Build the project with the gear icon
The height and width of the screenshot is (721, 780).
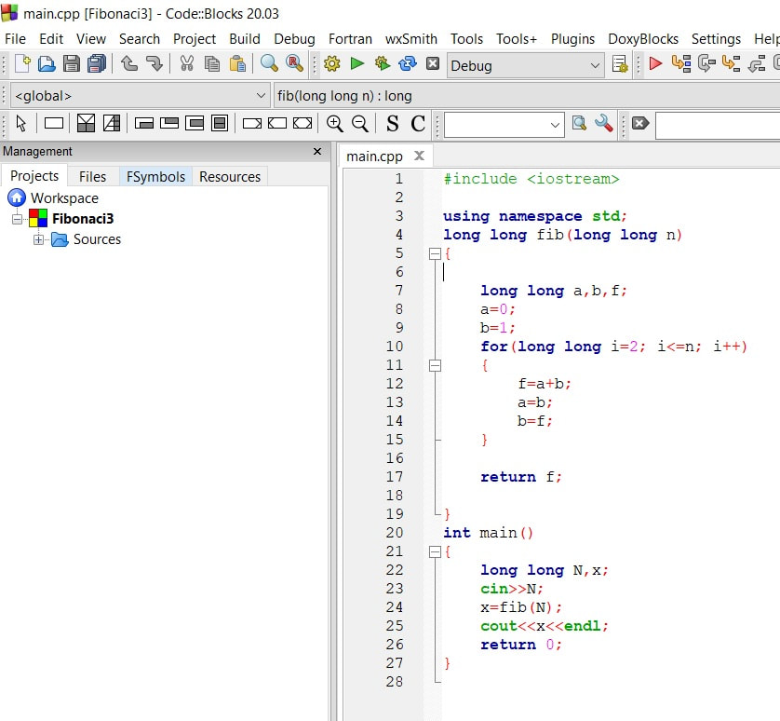(x=331, y=63)
